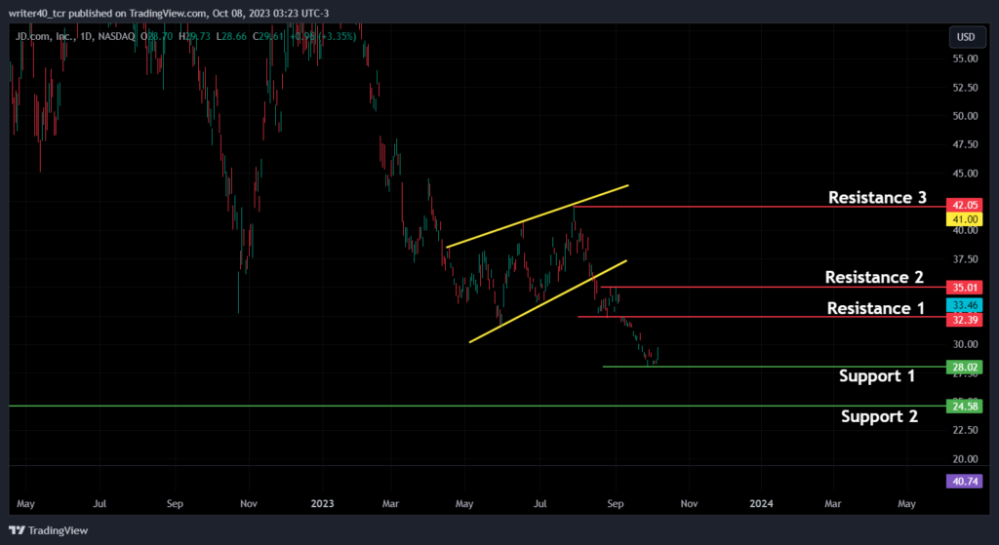The height and width of the screenshot is (545, 999).
Task: Click the 40.74 purple price tag
Action: 965,482
